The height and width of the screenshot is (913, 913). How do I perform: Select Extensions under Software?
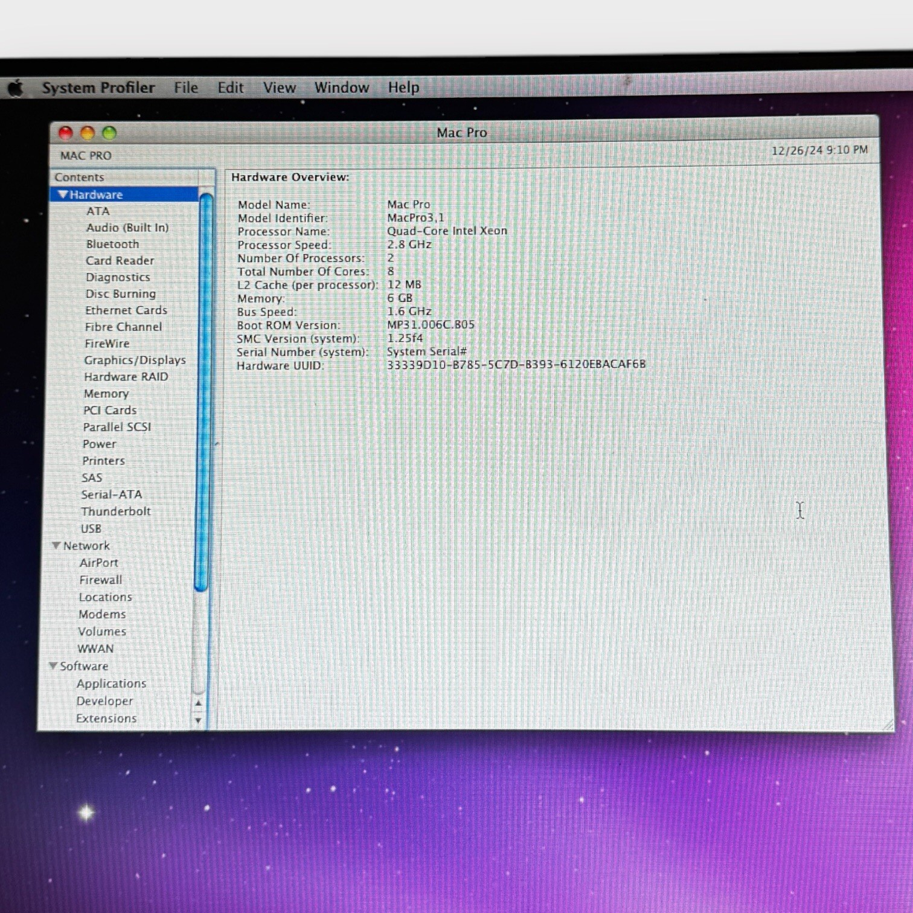tap(106, 719)
